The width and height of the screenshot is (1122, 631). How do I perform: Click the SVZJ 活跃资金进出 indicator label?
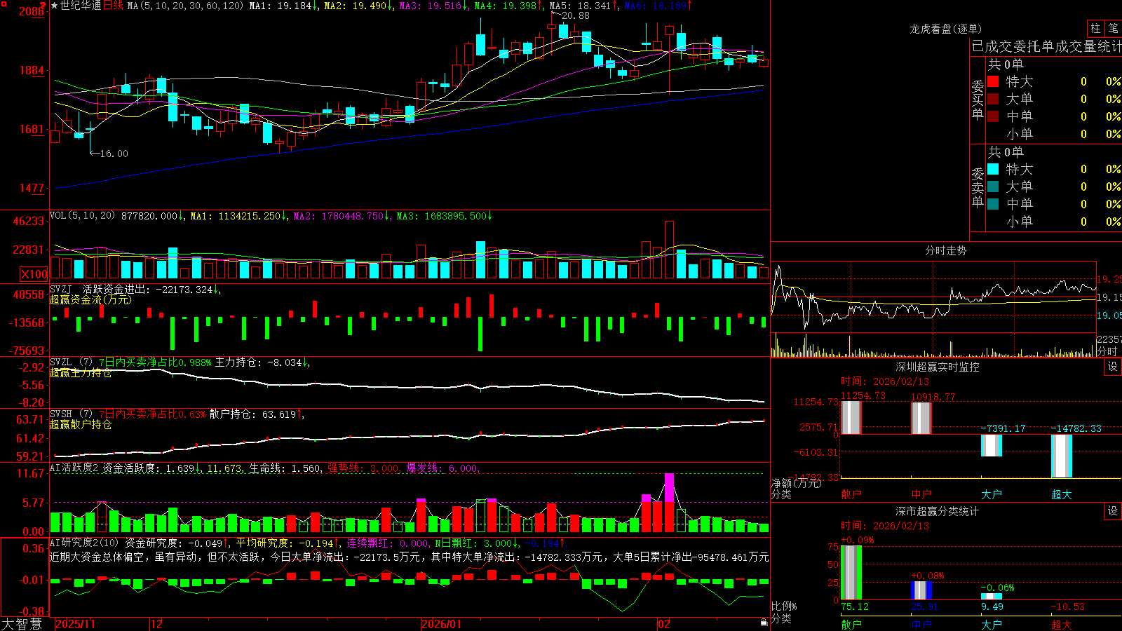[x=135, y=289]
